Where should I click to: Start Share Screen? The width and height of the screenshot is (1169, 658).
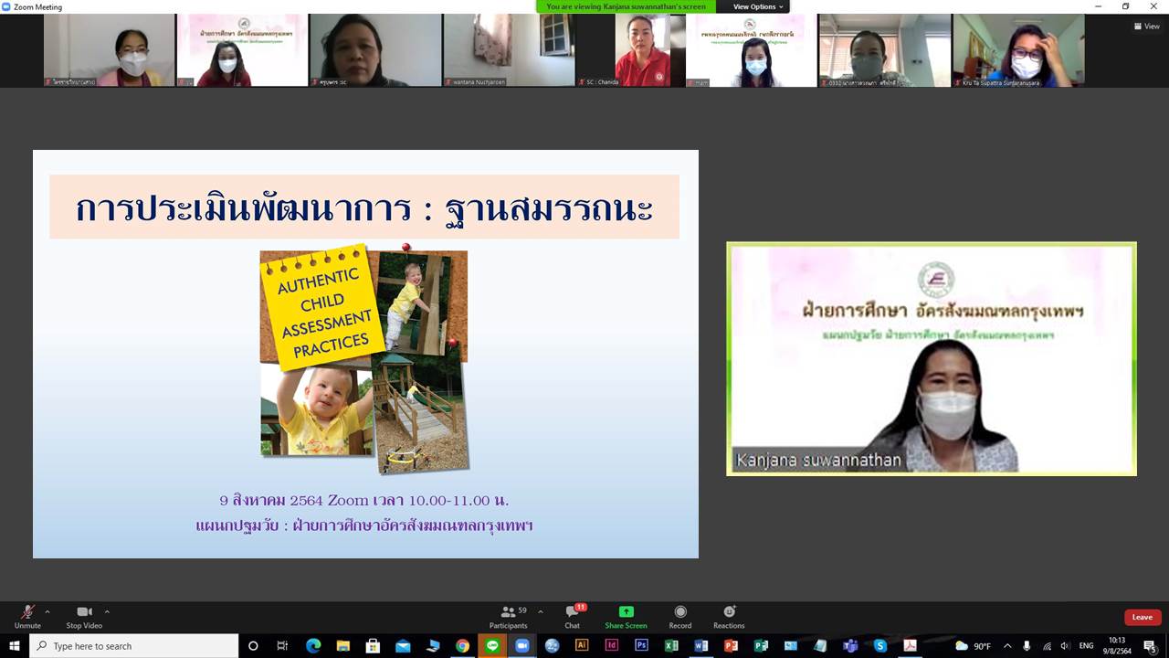pyautogui.click(x=626, y=617)
